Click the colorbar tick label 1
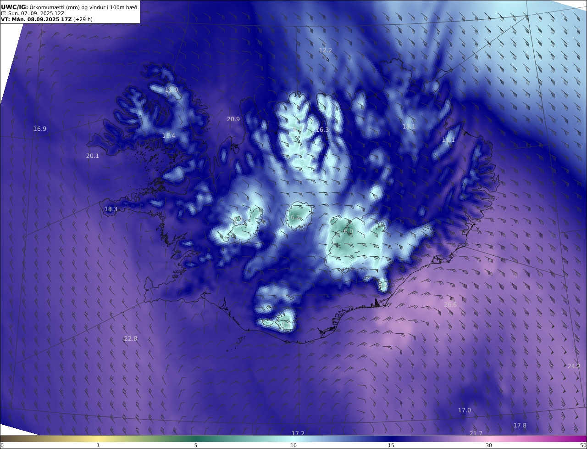 pyautogui.click(x=98, y=446)
